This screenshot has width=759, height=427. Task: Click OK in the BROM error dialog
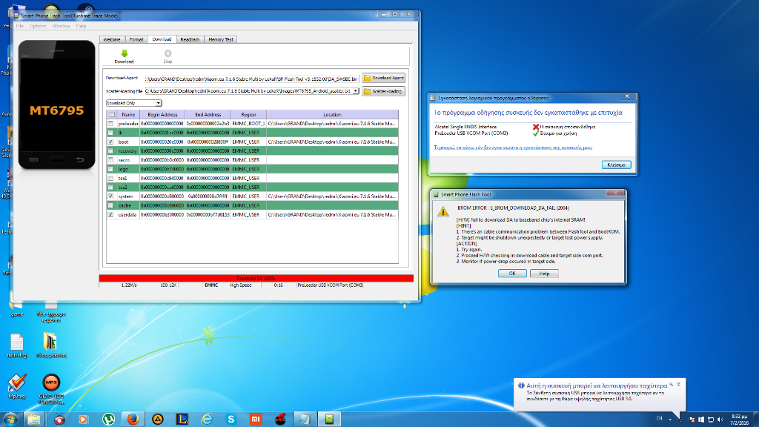click(x=511, y=273)
